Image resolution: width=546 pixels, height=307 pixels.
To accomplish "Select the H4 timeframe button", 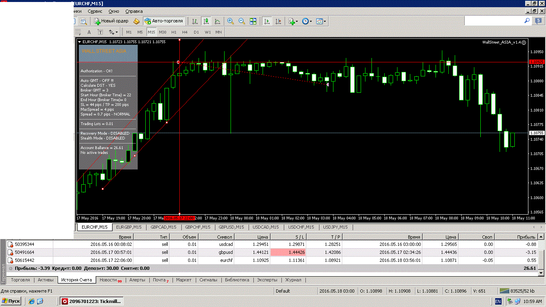I will (x=185, y=32).
